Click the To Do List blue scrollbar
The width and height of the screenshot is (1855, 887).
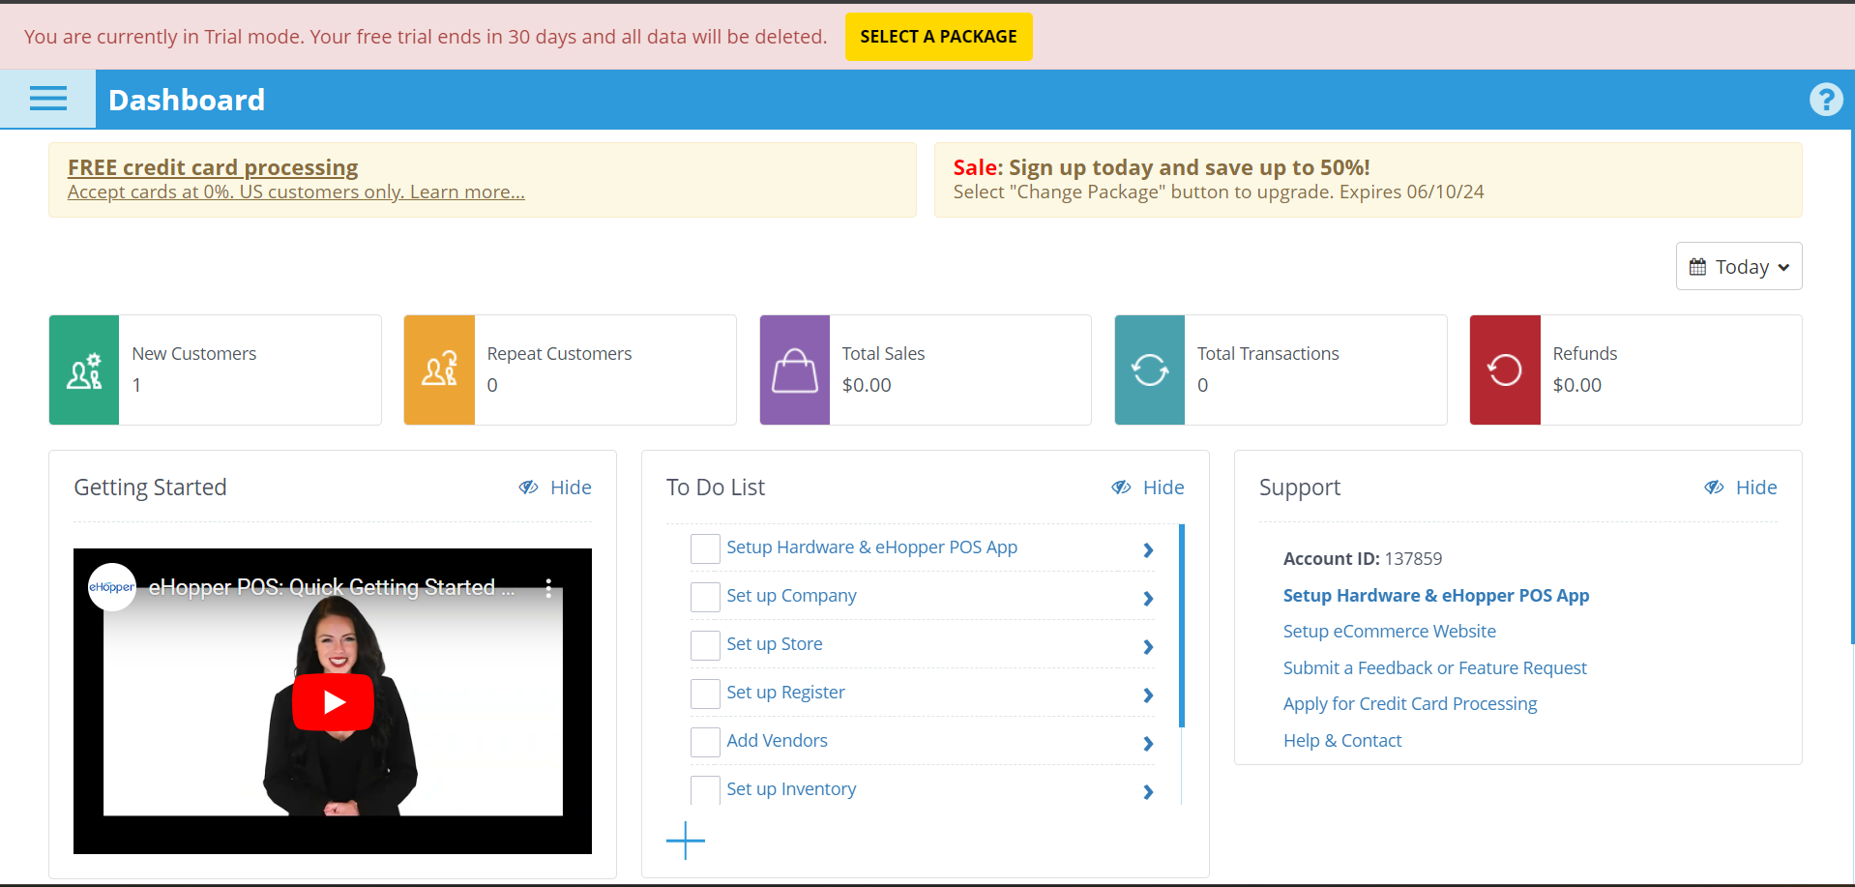[x=1182, y=626]
